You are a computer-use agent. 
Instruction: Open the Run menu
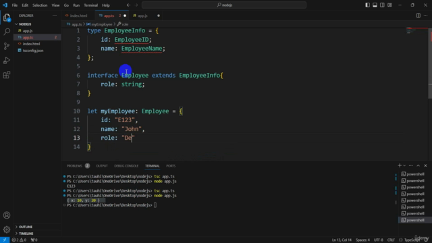click(x=76, y=5)
